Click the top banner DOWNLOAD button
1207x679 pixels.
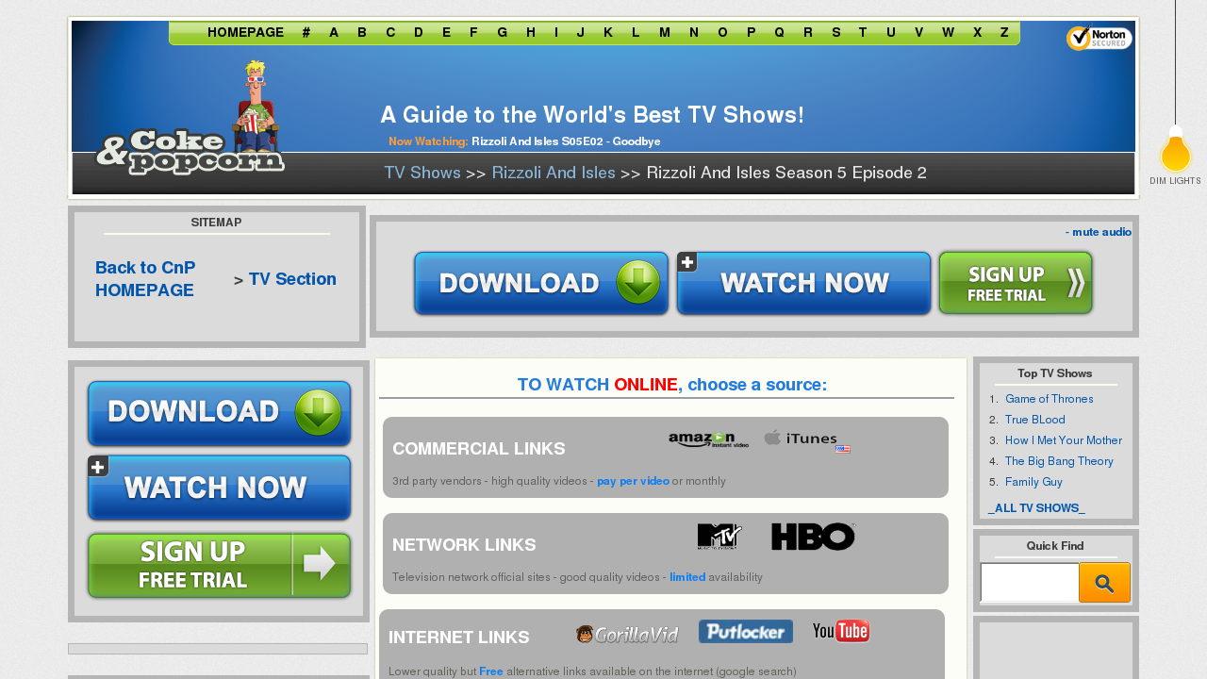coord(541,283)
